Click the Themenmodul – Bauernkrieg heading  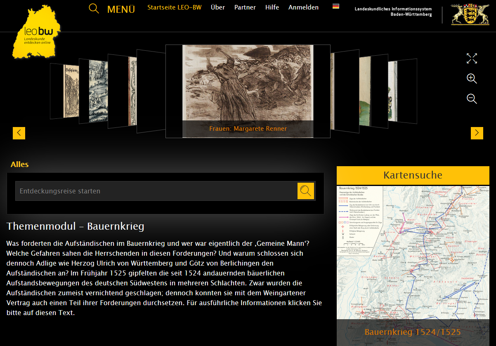point(76,226)
